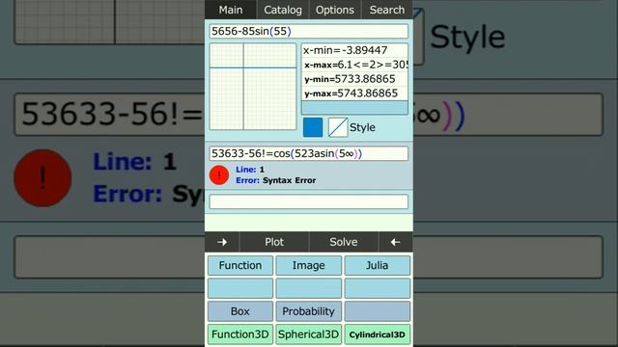Edit the 5656-85sin(55) expression field

pyautogui.click(x=309, y=32)
